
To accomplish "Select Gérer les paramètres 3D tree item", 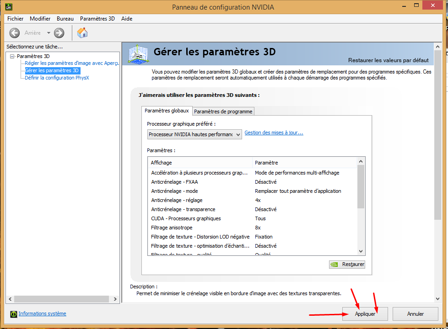I will point(52,70).
